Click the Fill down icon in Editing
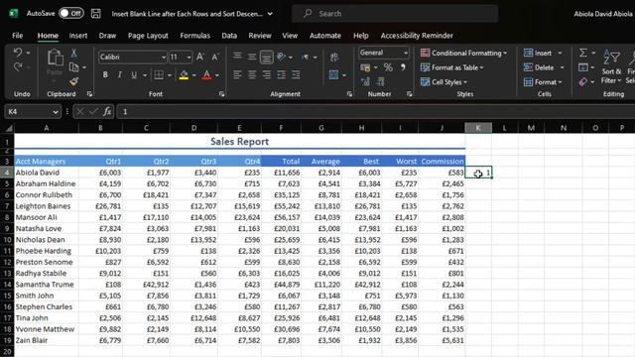This screenshot has width=635, height=357. click(x=583, y=67)
